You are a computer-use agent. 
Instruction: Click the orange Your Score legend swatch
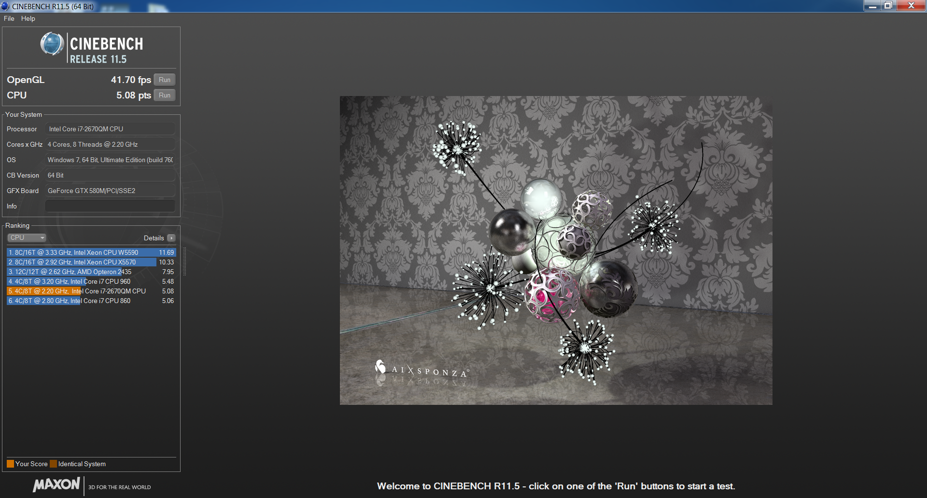pos(10,464)
